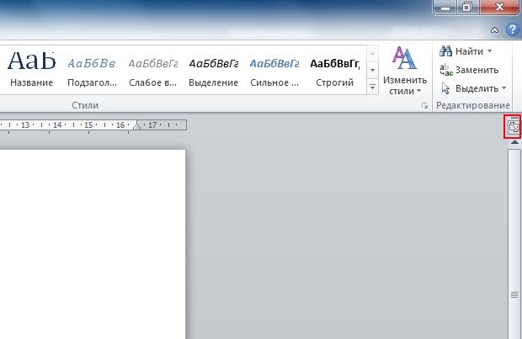Apply the Название style
Screen dimensions: 522x339
pyautogui.click(x=32, y=70)
